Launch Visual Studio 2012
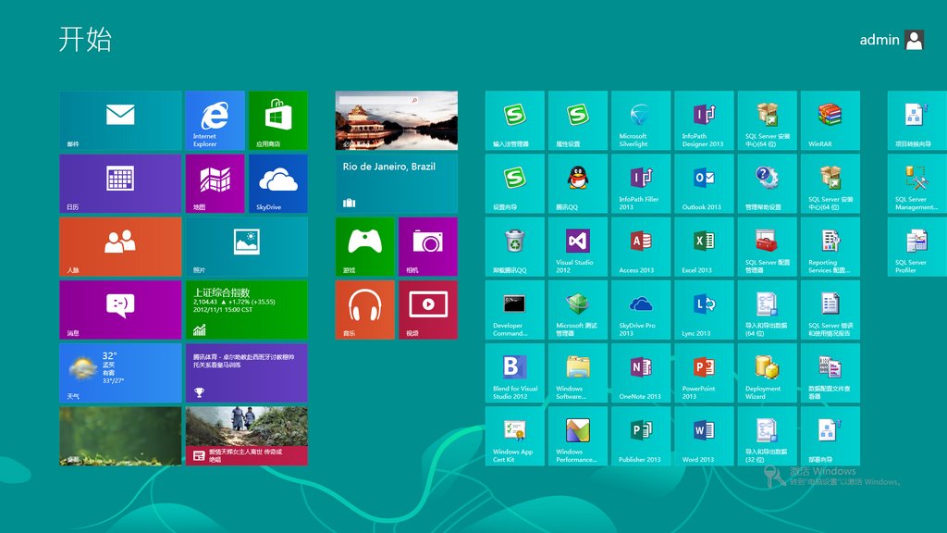Screen dimensions: 947x533 click(578, 246)
